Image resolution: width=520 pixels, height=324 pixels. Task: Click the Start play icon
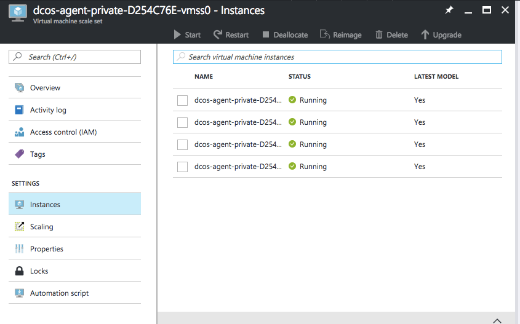177,35
